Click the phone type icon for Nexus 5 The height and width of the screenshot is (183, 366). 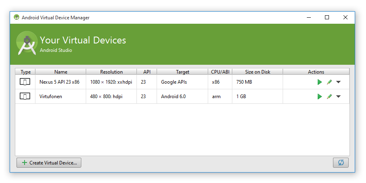coord(25,82)
